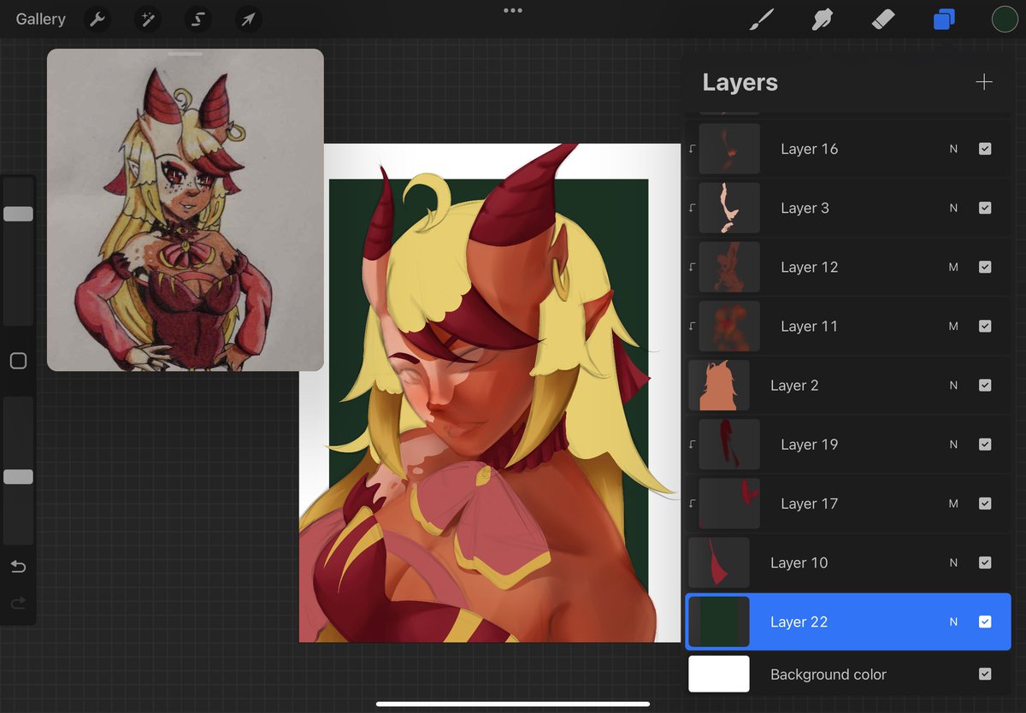Open blend mode M for Layer 17
Viewport: 1026px width, 713px height.
pos(953,504)
